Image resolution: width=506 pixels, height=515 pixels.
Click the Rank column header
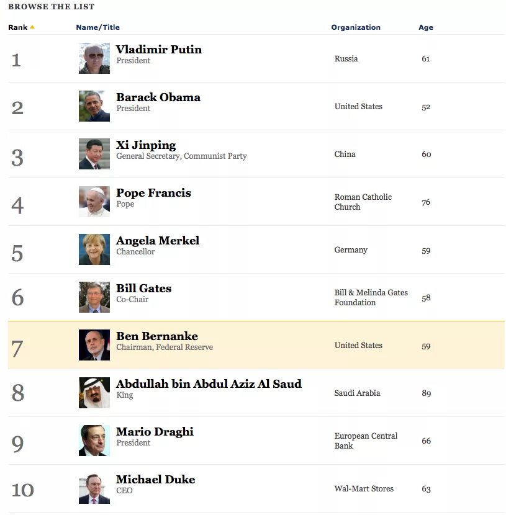coord(17,27)
